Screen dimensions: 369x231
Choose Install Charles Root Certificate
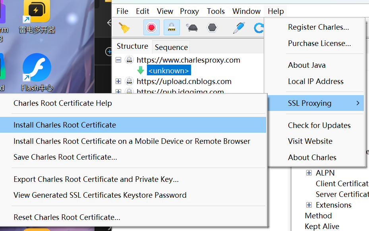pos(133,125)
